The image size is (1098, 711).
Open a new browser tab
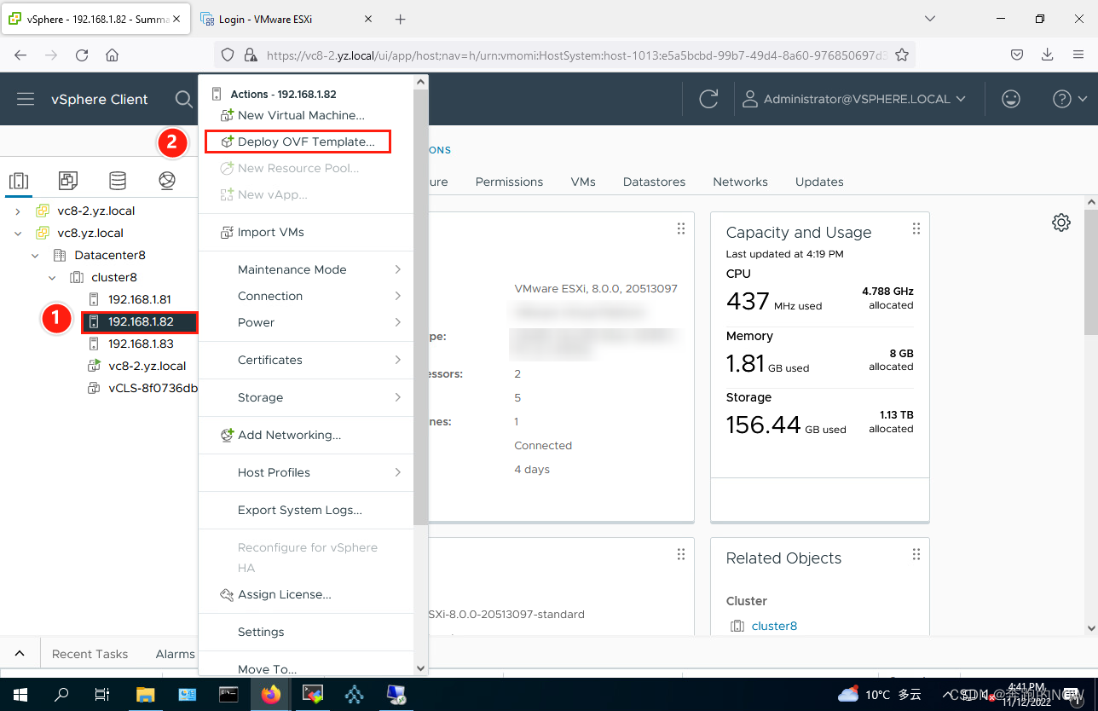pyautogui.click(x=401, y=19)
